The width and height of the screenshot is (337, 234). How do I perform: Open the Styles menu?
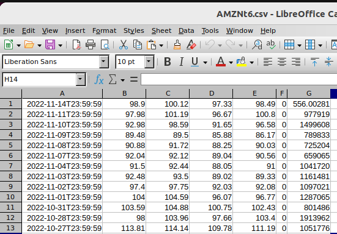[134, 30]
